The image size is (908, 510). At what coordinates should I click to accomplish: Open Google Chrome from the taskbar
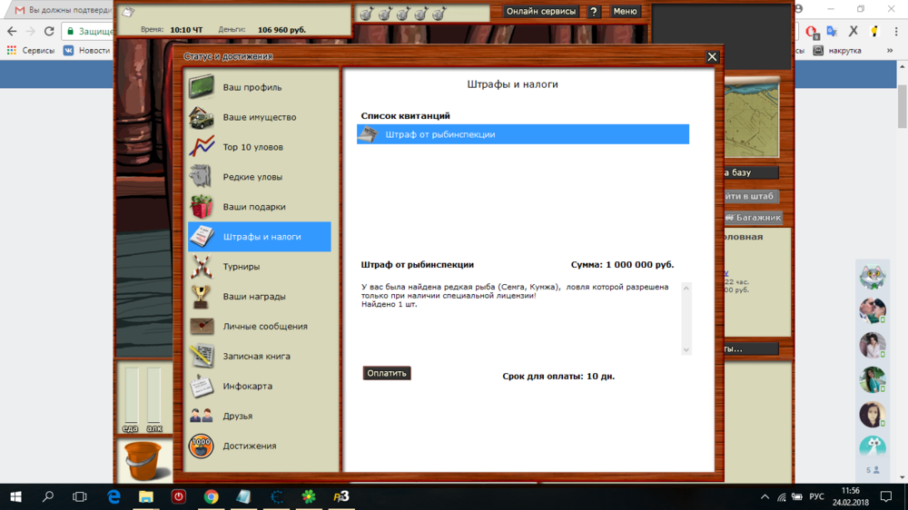[x=211, y=496]
